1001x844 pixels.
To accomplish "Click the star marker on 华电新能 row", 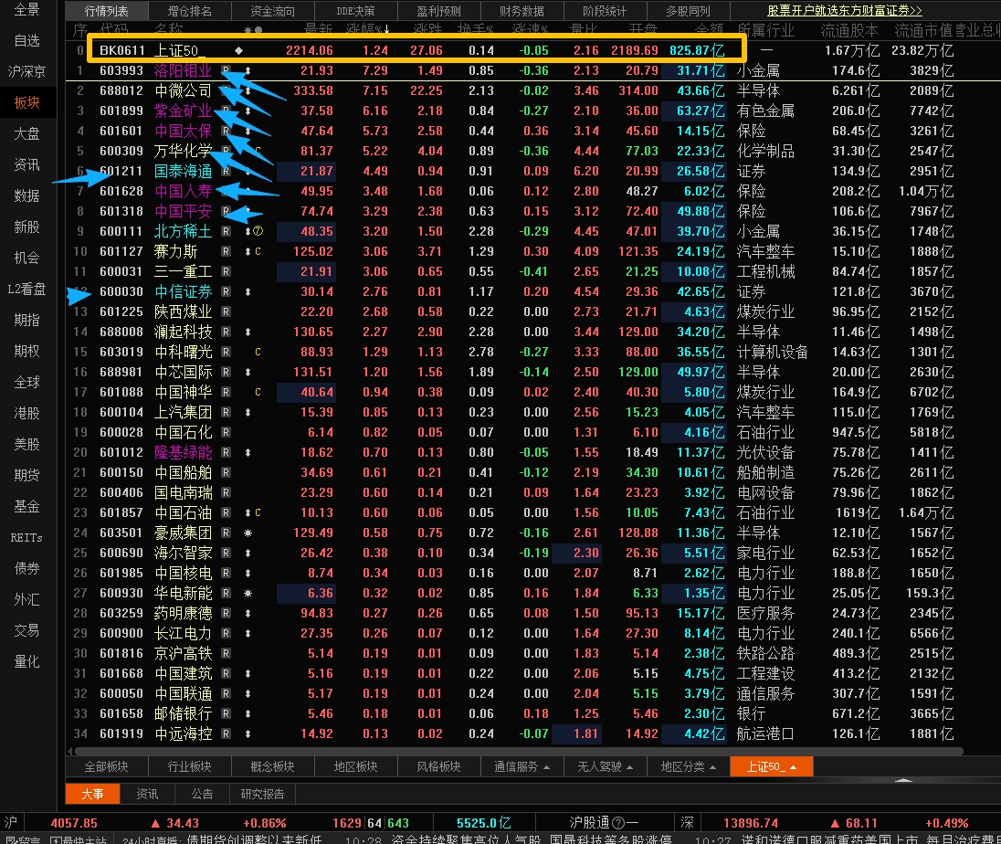I will pyautogui.click(x=248, y=593).
